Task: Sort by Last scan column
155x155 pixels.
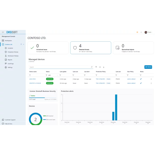Action: pyautogui.click(x=75, y=72)
